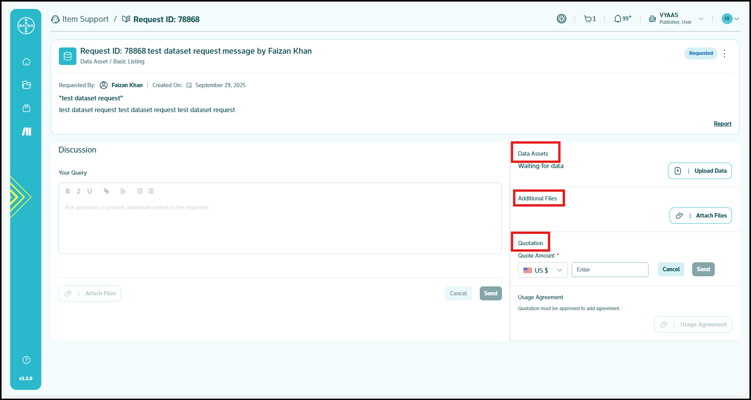
Task: Click the Upload Data button
Action: click(x=700, y=171)
